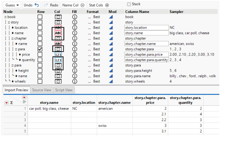Select the height tree node

[x=23, y=71]
